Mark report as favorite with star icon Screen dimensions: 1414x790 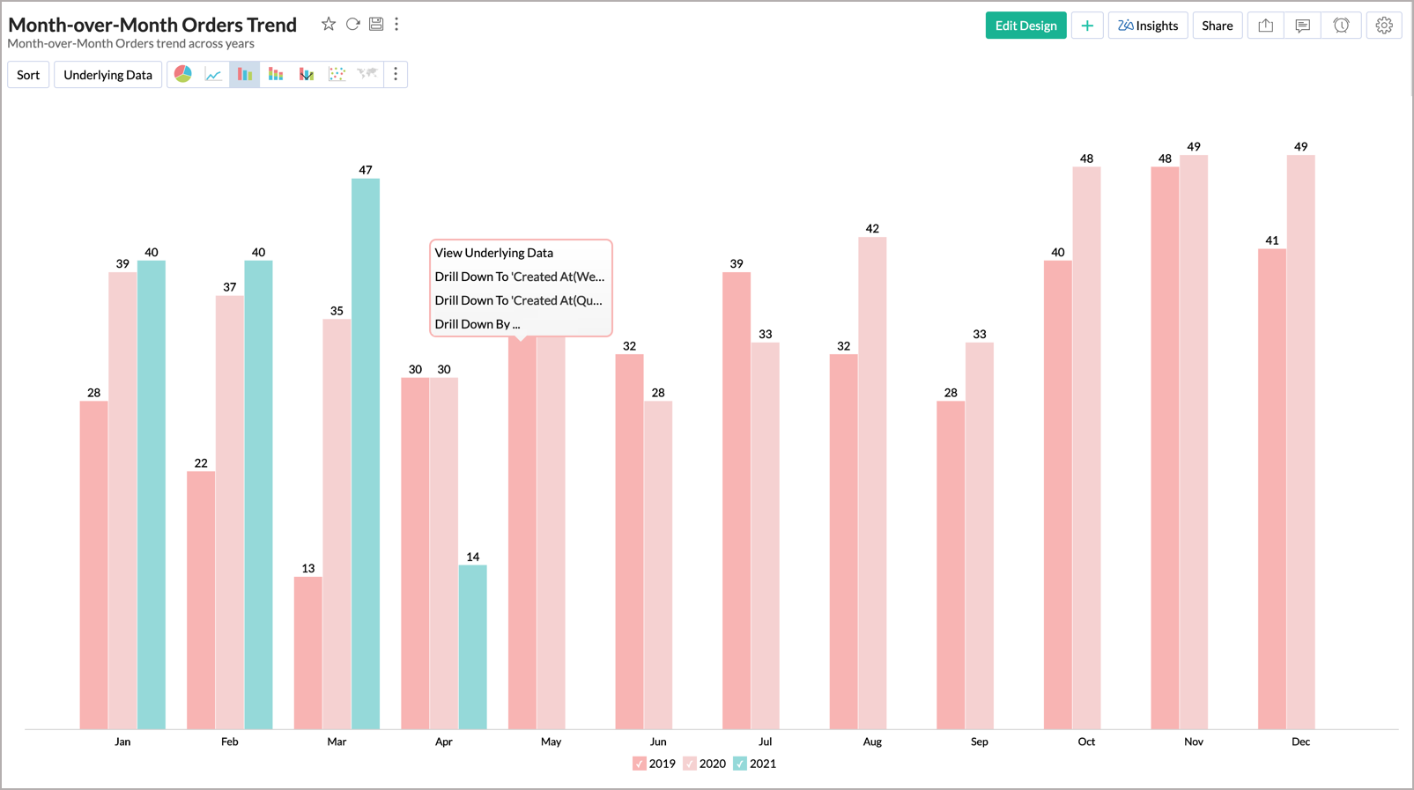(329, 25)
